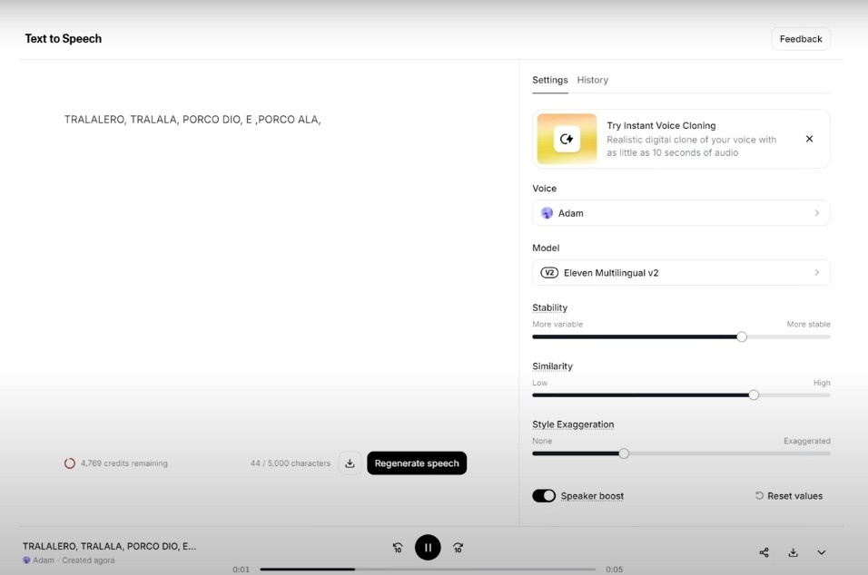The width and height of the screenshot is (868, 575).
Task: Expand the voice list chevron beside Adam
Action: coord(816,213)
